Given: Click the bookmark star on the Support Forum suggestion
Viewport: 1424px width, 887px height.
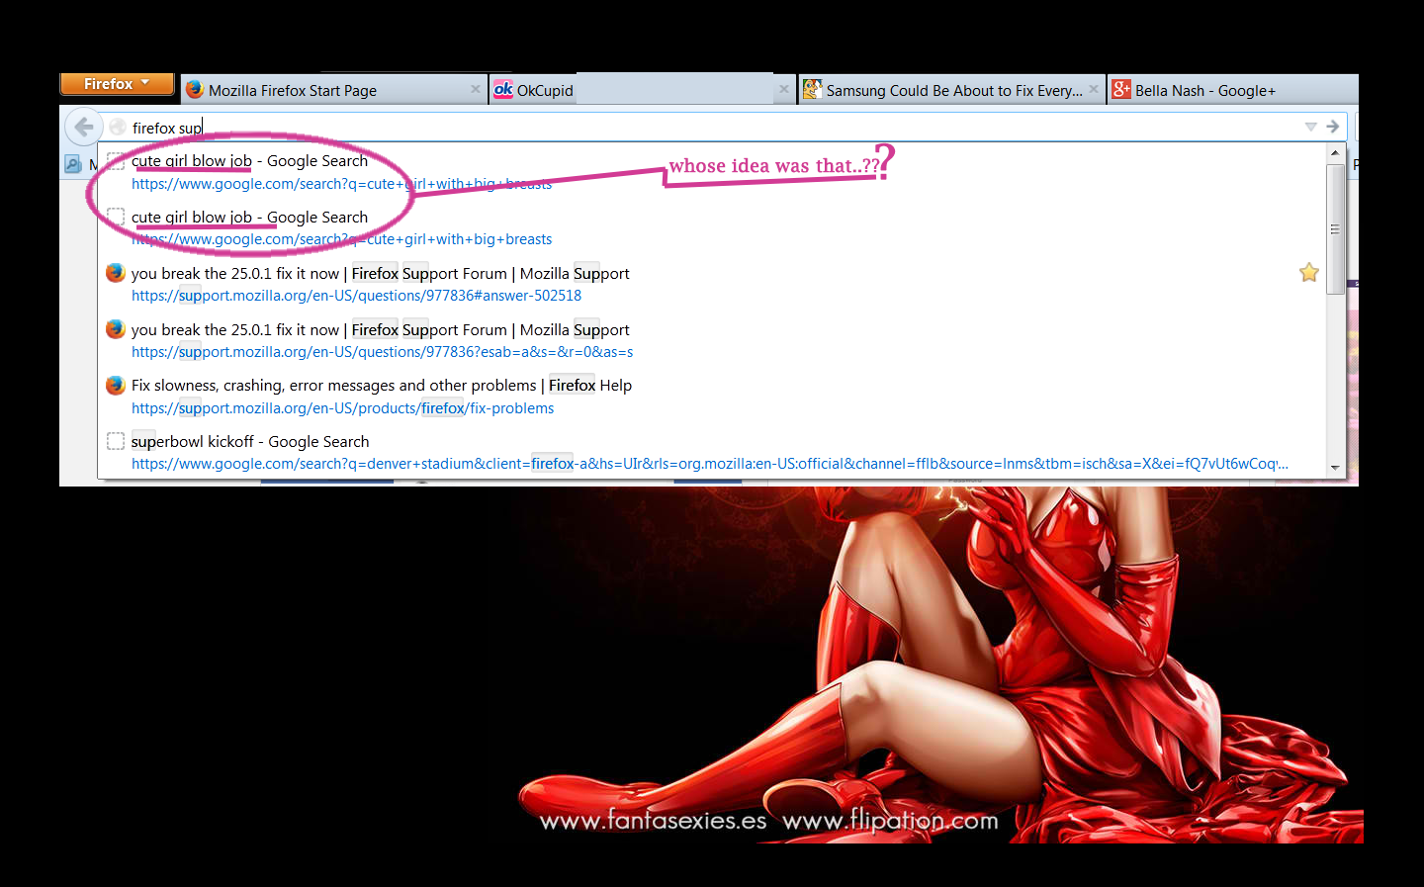Looking at the screenshot, I should click(x=1309, y=273).
